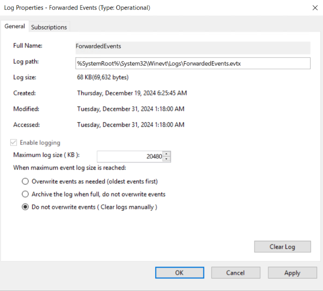Click the Apply button

point(292,273)
